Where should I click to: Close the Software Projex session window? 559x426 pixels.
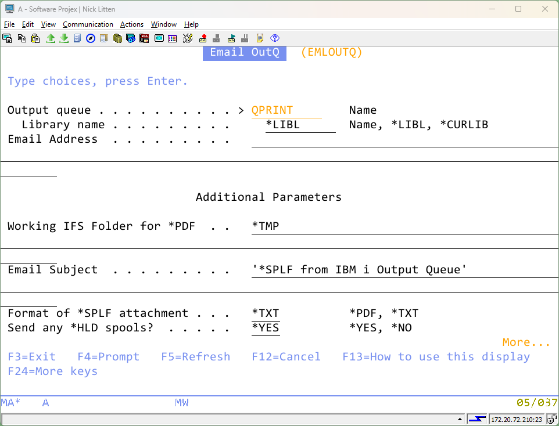click(x=544, y=9)
